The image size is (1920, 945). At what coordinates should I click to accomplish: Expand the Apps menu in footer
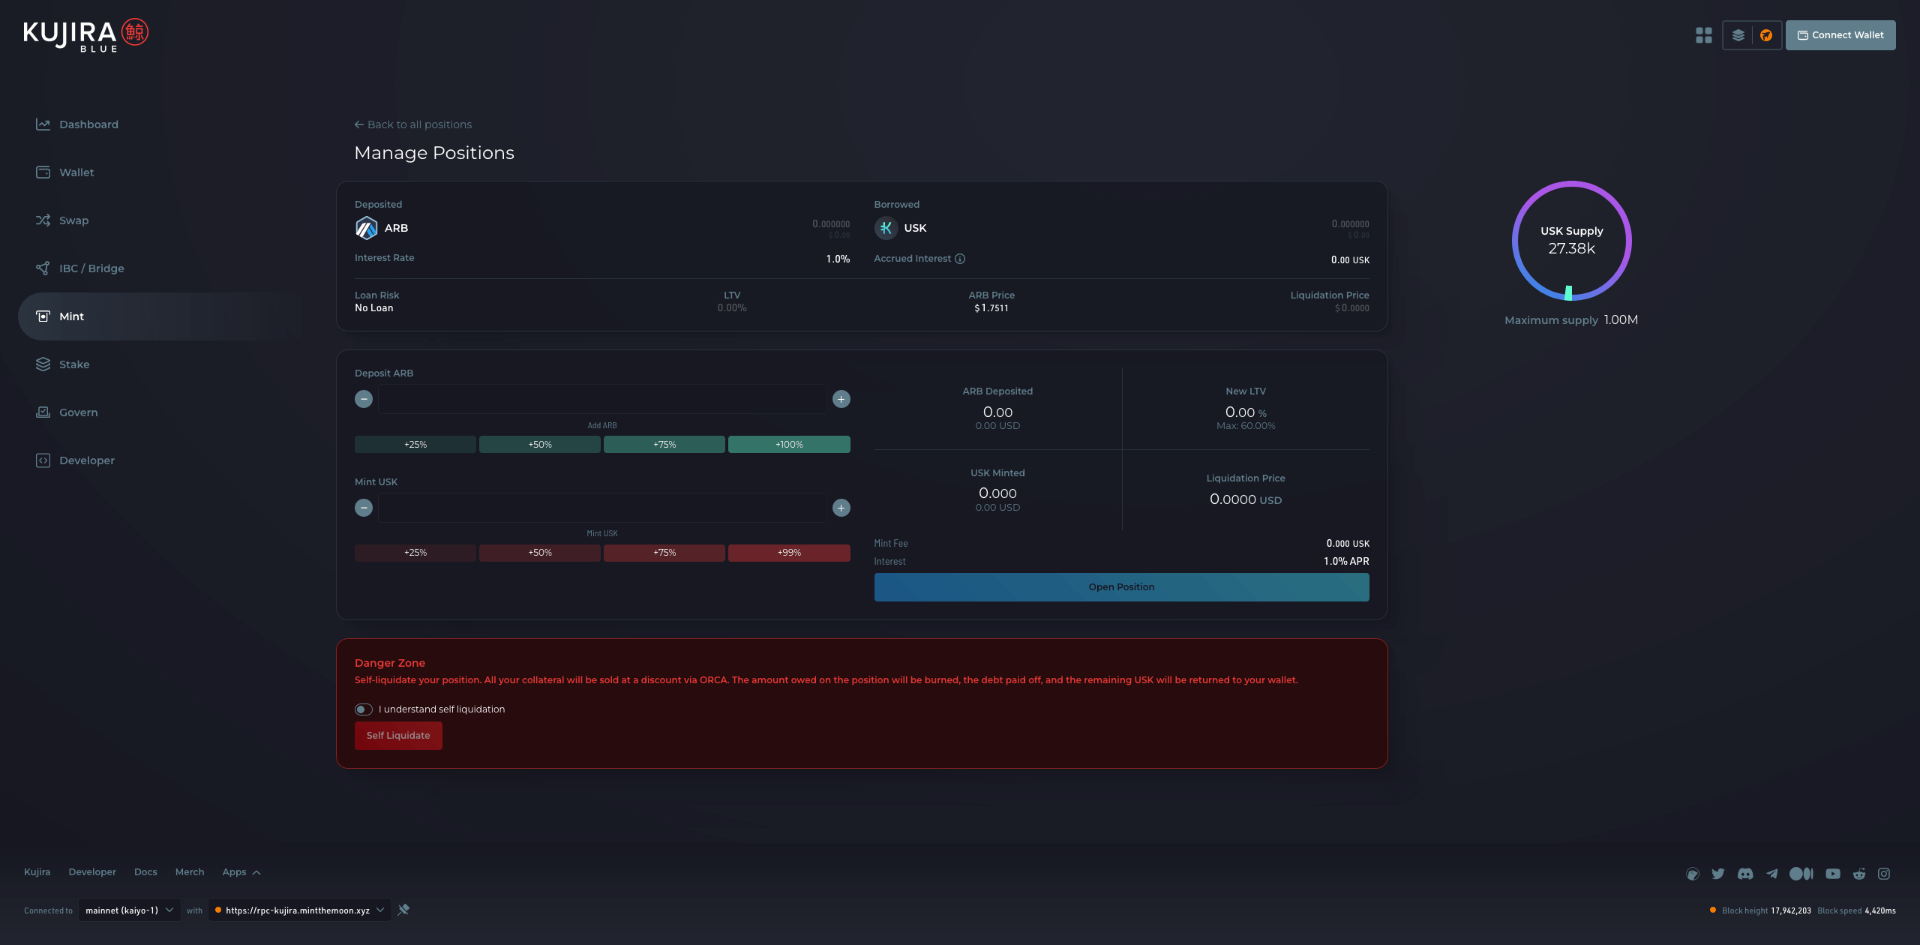coord(241,872)
